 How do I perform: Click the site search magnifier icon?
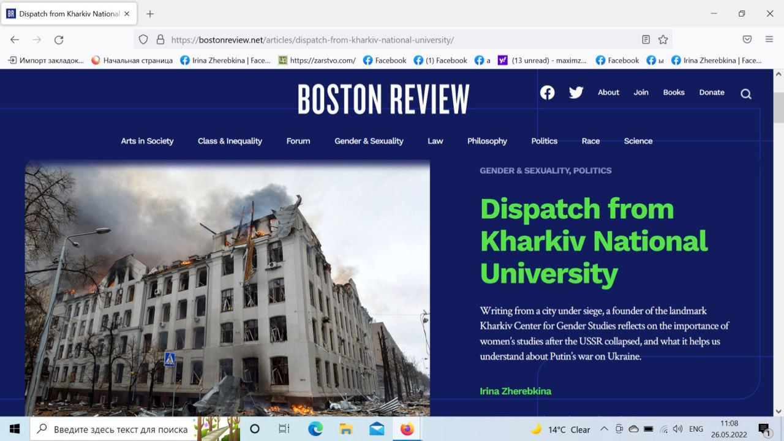745,94
